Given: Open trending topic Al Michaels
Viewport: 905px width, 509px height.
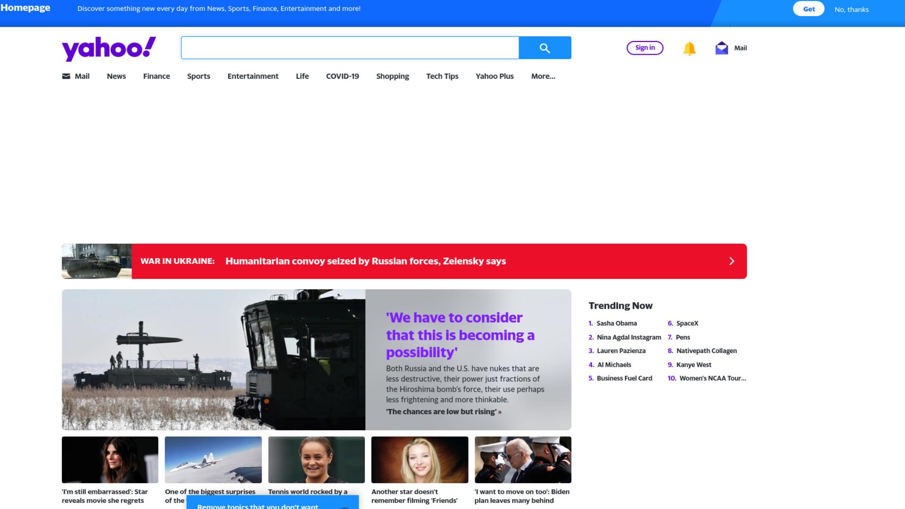Looking at the screenshot, I should point(614,365).
